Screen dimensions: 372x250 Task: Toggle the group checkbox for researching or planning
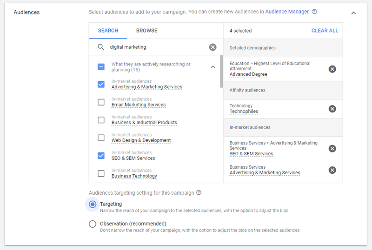[x=101, y=67]
